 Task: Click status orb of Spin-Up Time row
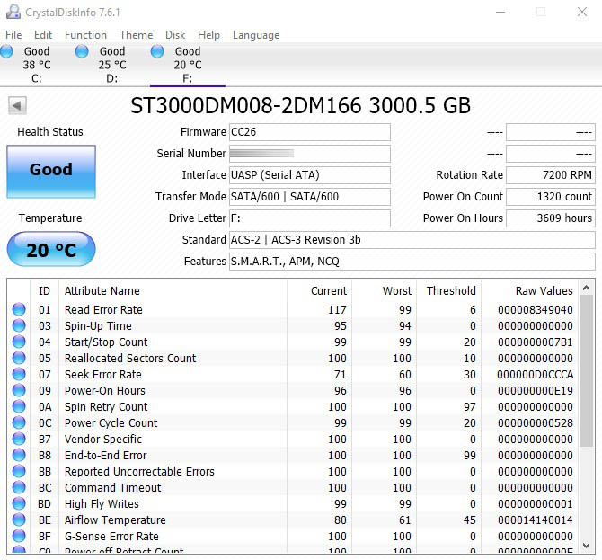19,325
